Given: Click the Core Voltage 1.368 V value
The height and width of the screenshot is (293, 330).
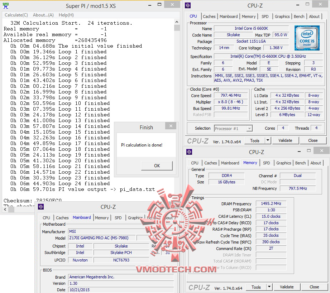Looking at the screenshot, I should point(276,48).
